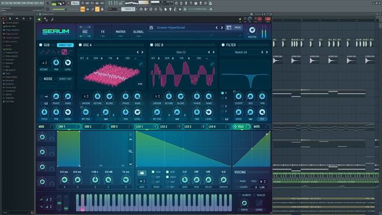Click the Master volume knob
This screenshot has height=215, width=382.
(x=252, y=30)
